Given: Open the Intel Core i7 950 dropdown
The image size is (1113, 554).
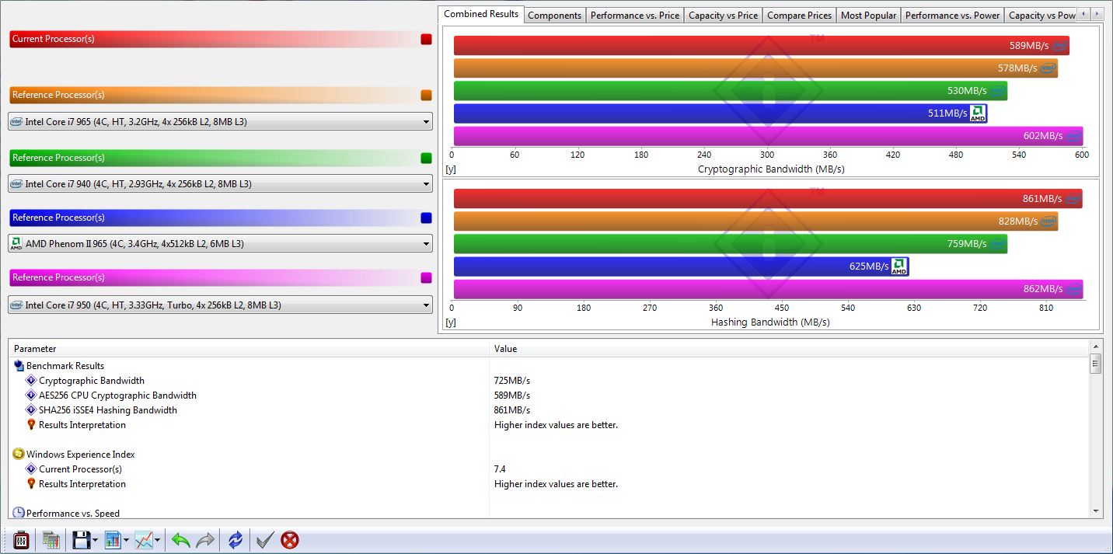Looking at the screenshot, I should (x=220, y=305).
